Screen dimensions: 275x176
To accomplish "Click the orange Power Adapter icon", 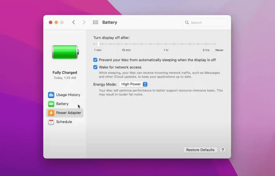I will pyautogui.click(x=51, y=113).
